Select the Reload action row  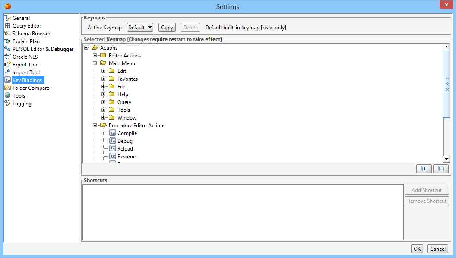(x=125, y=148)
